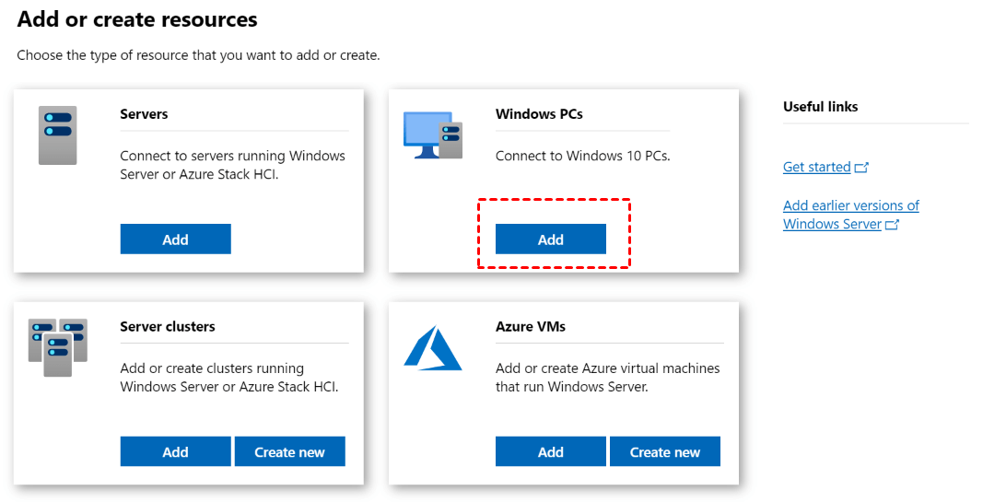Image resolution: width=983 pixels, height=502 pixels.
Task: Create new server cluster
Action: [x=289, y=451]
